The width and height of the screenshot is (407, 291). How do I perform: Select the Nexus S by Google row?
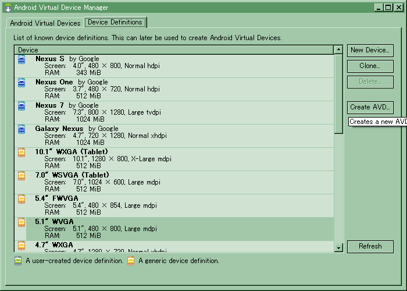pyautogui.click(x=174, y=66)
